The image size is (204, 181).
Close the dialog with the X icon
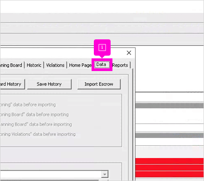click(129, 53)
